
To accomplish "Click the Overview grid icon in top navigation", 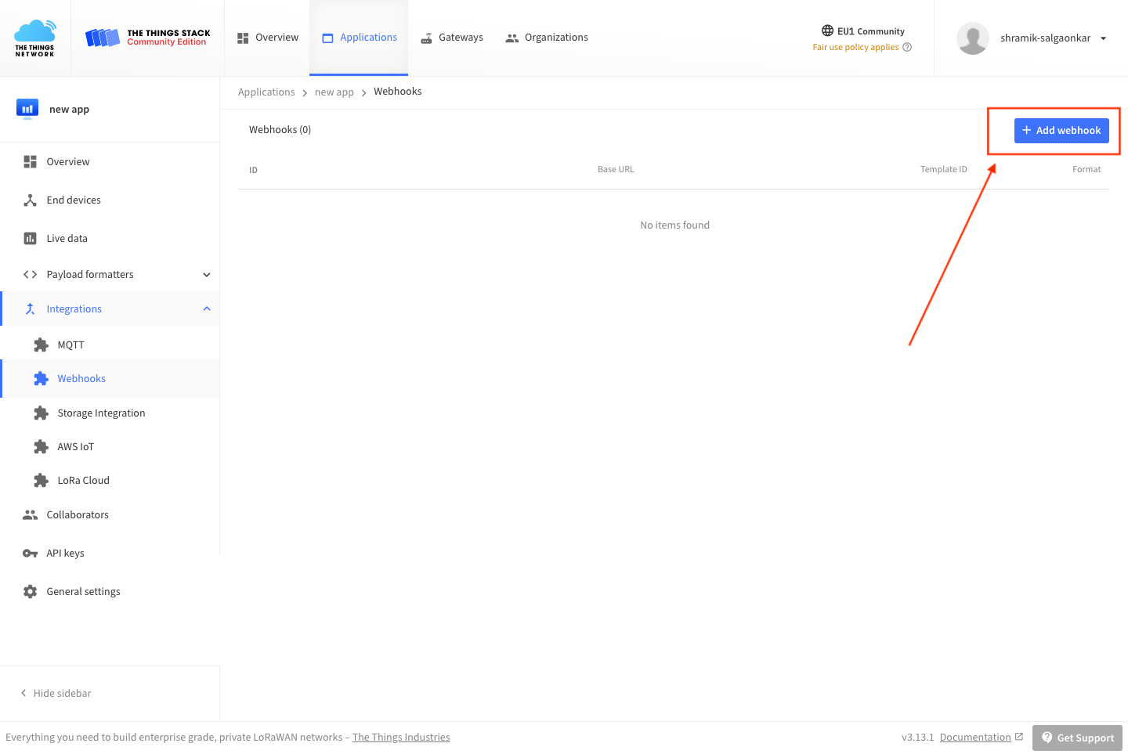I will [243, 38].
